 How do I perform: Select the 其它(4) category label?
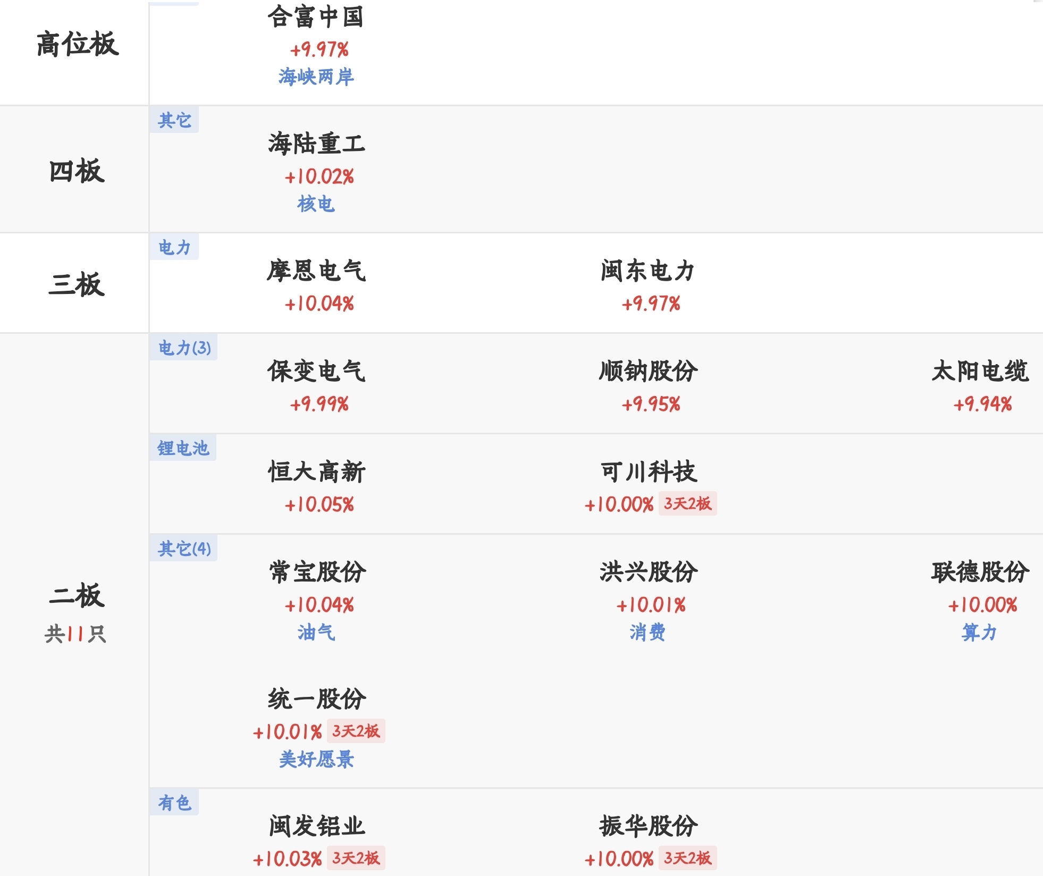point(184,549)
